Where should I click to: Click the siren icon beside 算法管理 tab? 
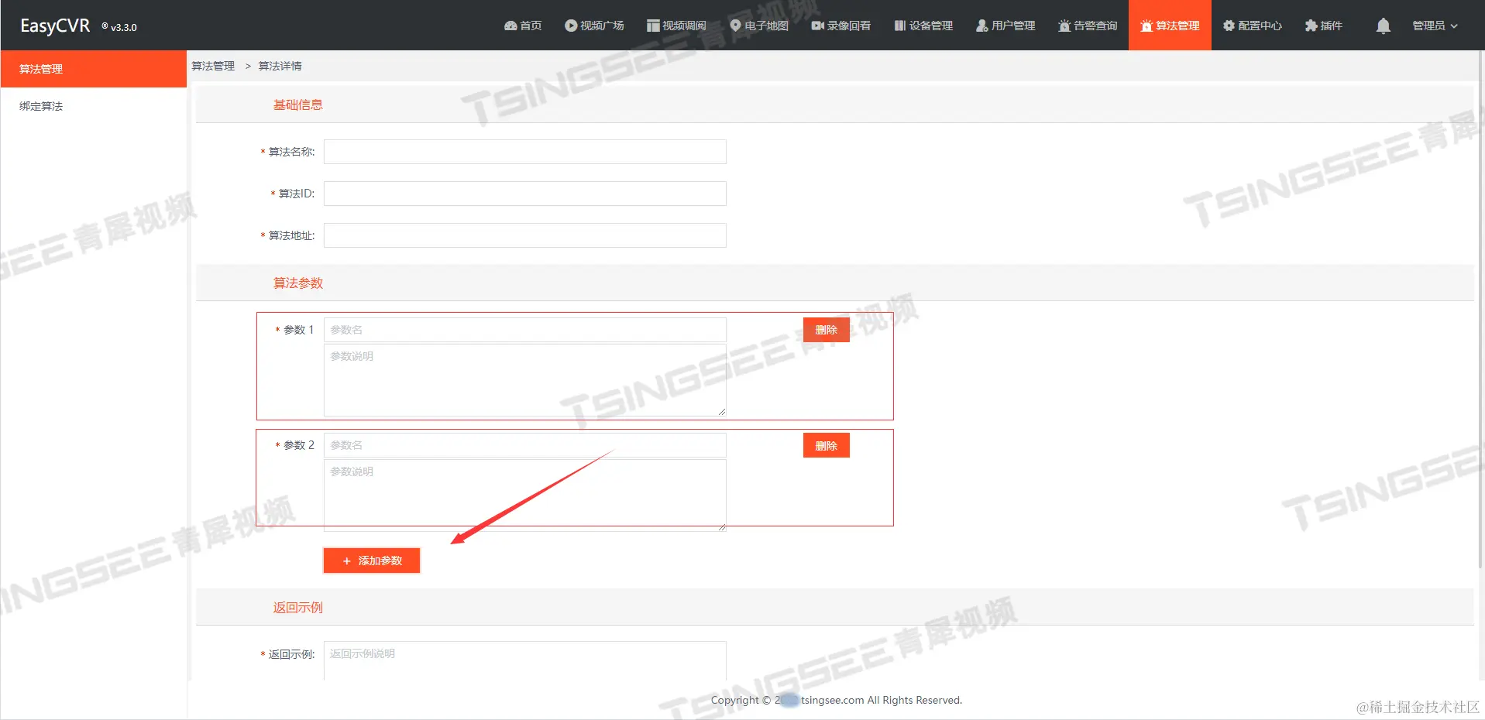coord(1146,26)
